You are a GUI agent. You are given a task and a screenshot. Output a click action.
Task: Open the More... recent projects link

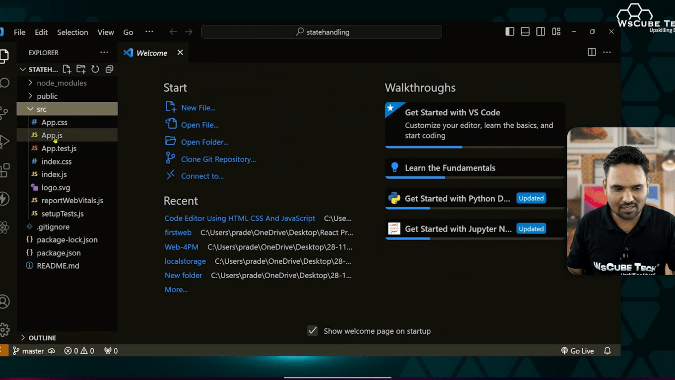[176, 290]
